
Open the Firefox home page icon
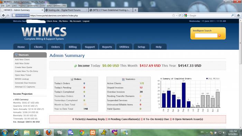[239, 16]
